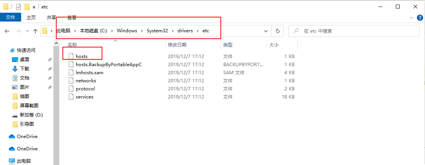Switch to the 查看 ribbon tab

(x=72, y=18)
